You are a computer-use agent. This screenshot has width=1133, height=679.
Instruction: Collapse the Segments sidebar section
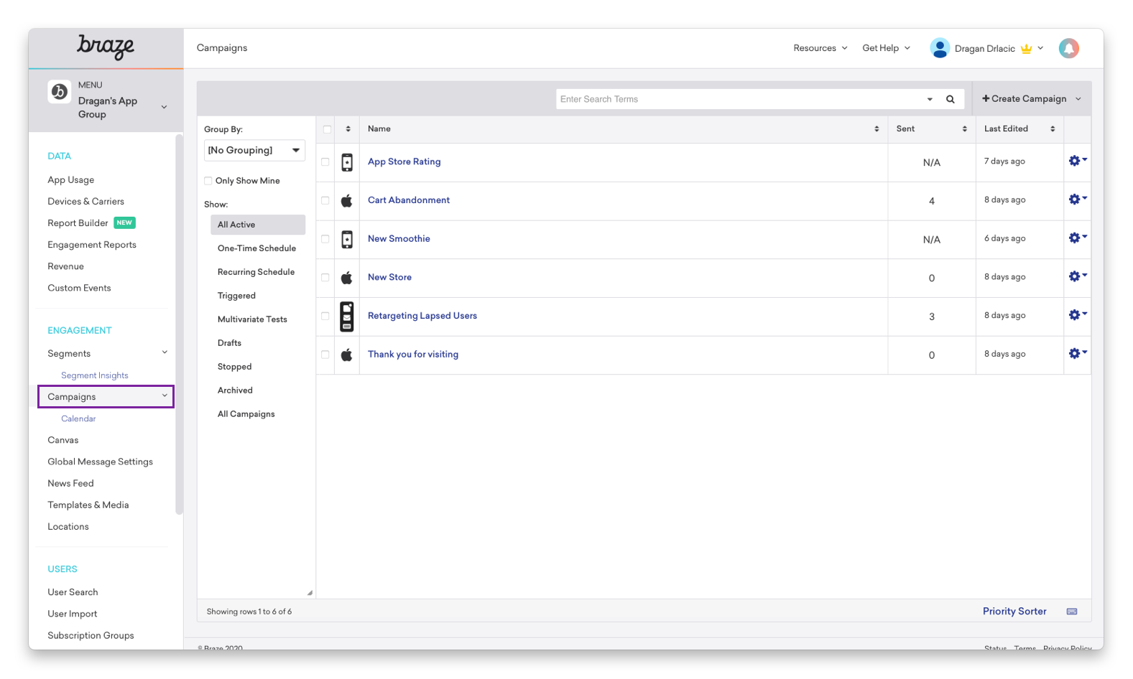point(165,352)
